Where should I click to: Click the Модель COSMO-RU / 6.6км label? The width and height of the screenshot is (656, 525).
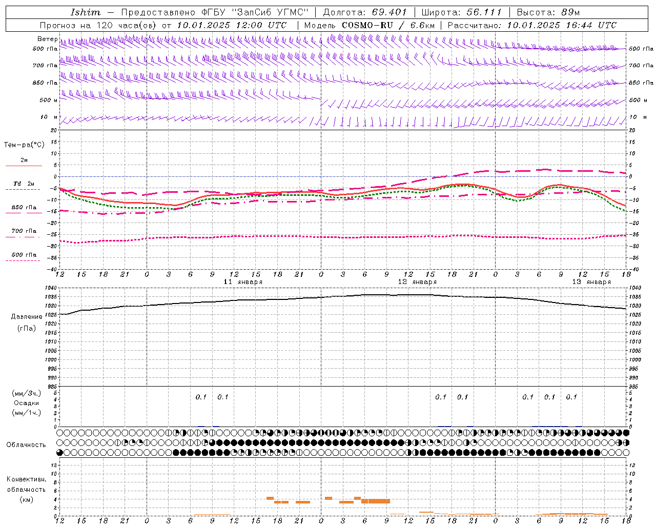[370, 25]
